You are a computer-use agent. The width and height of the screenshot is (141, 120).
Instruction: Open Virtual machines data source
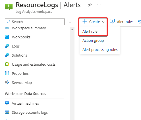(x=25, y=103)
